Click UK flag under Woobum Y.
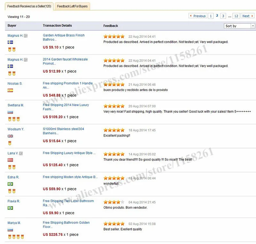Image resolution: width=256 pixels, height=244 pixels. (x=10, y=136)
